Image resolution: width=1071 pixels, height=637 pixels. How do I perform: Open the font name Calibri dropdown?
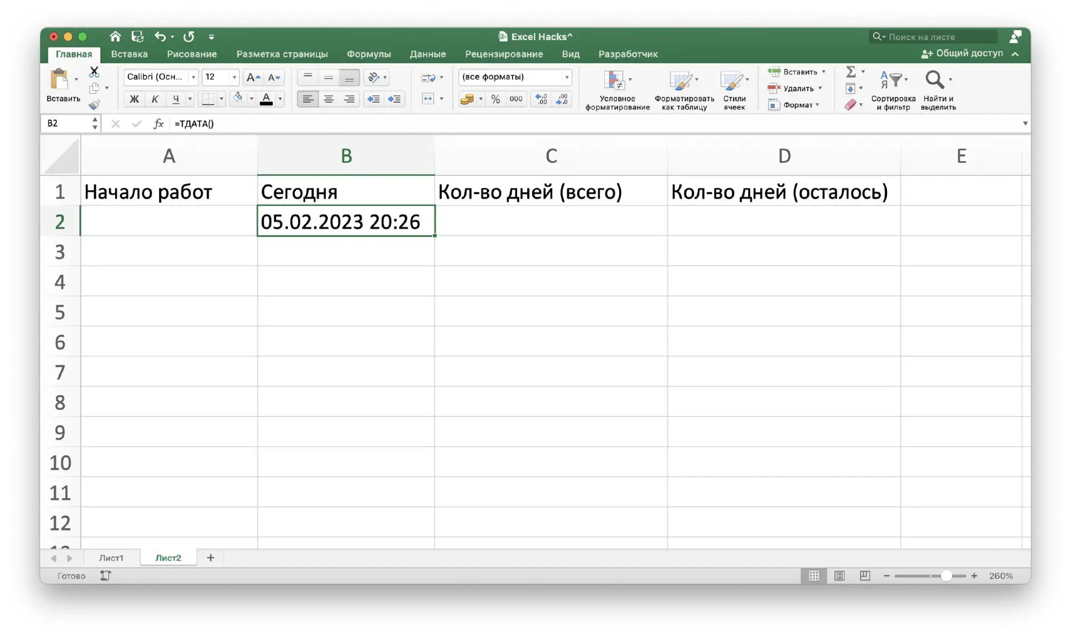point(193,77)
